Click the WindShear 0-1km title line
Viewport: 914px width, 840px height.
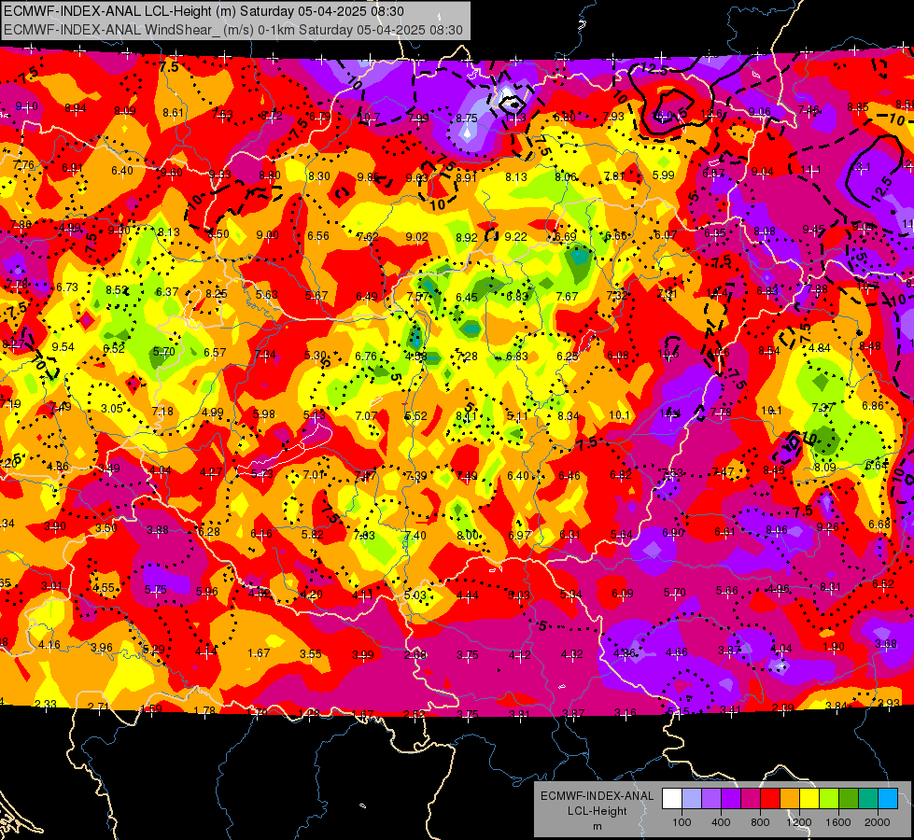233,30
